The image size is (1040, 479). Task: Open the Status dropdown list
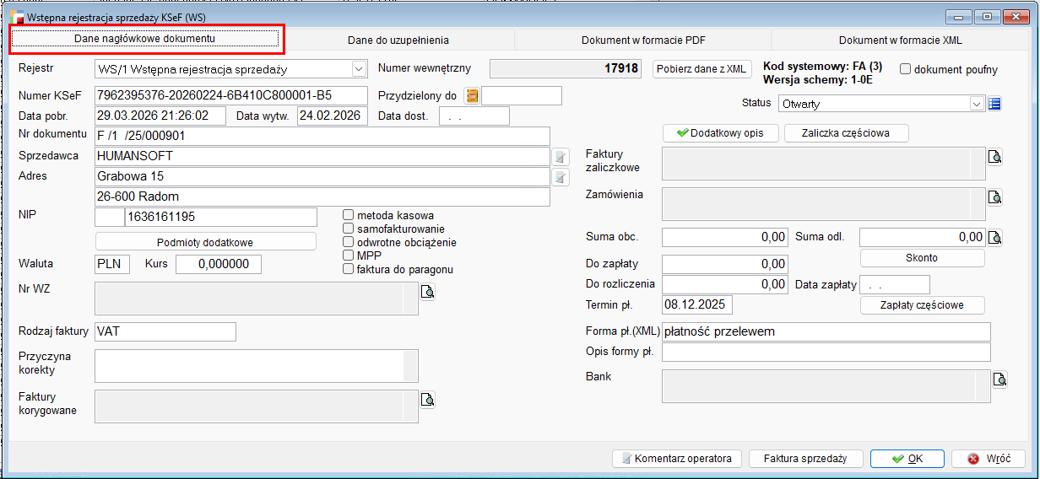click(977, 104)
